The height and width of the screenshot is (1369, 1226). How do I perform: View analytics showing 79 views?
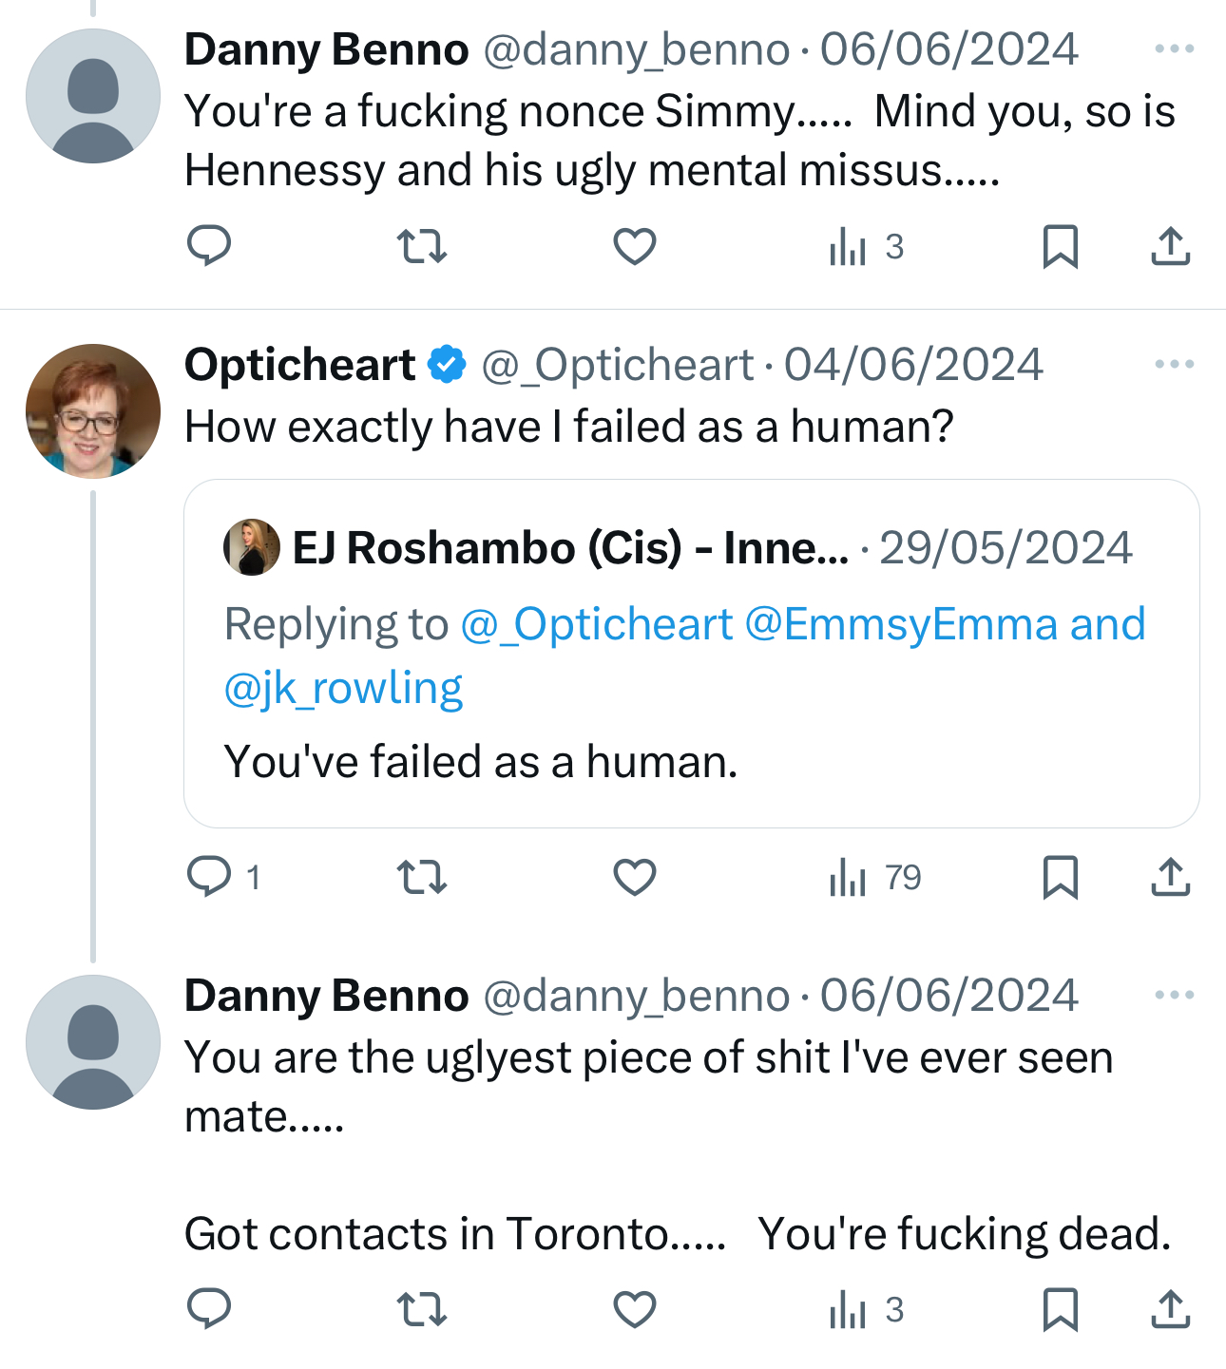[x=874, y=877]
